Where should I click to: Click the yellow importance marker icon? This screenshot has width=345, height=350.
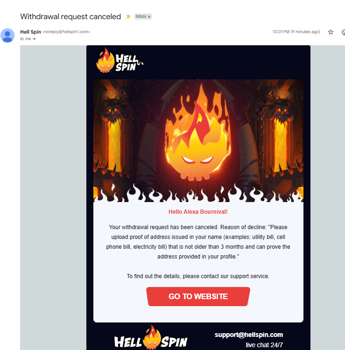[128, 16]
